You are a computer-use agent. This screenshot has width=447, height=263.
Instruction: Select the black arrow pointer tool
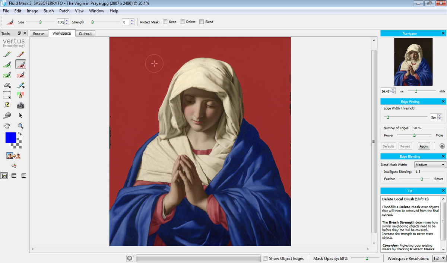pos(21,115)
